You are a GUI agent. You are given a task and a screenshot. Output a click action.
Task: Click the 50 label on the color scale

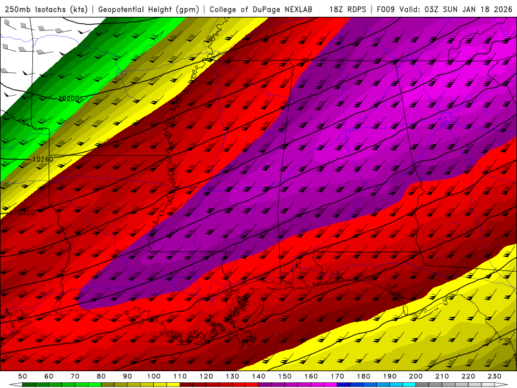tap(23, 376)
